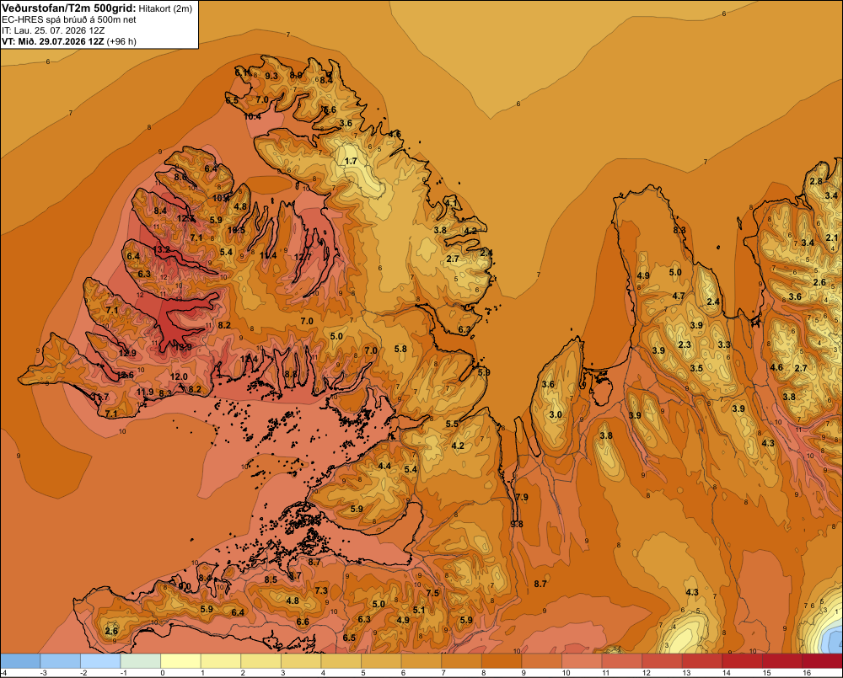Click the Veðurstofan/T2m 500grid map title
The width and height of the screenshot is (843, 678).
click(x=68, y=8)
